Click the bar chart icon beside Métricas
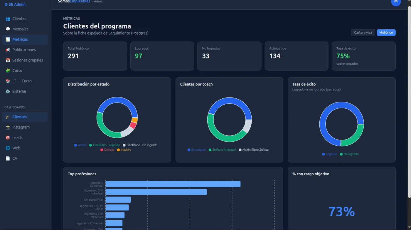 coord(8,39)
